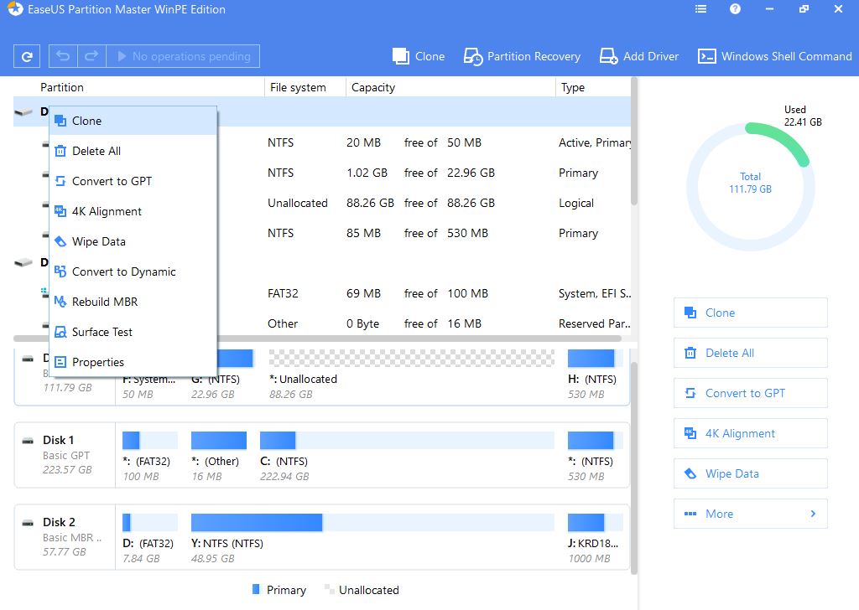This screenshot has height=610, width=859.
Task: Select the Disk 2 label in the disk map
Action: tap(59, 522)
